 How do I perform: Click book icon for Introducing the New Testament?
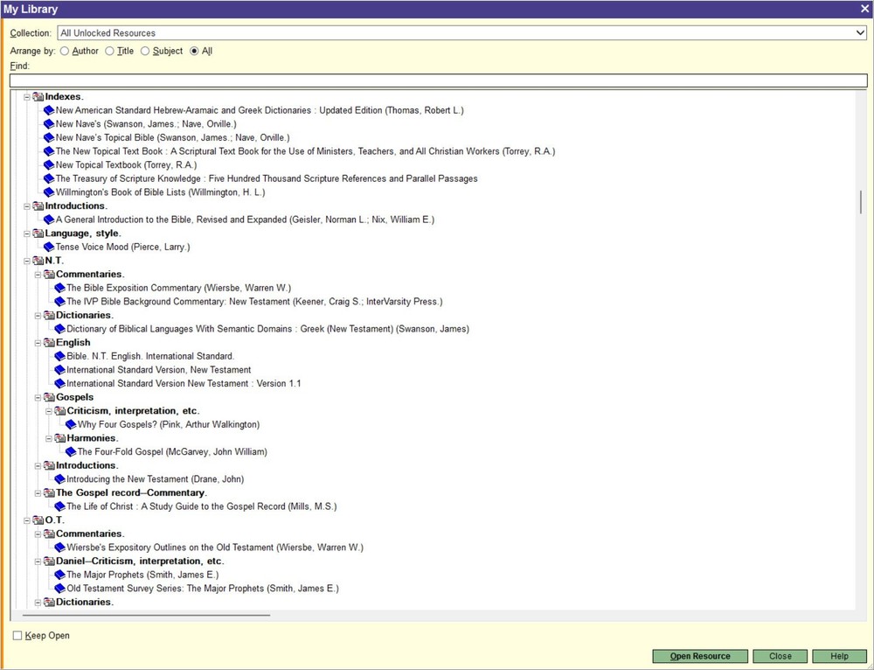pyautogui.click(x=59, y=480)
